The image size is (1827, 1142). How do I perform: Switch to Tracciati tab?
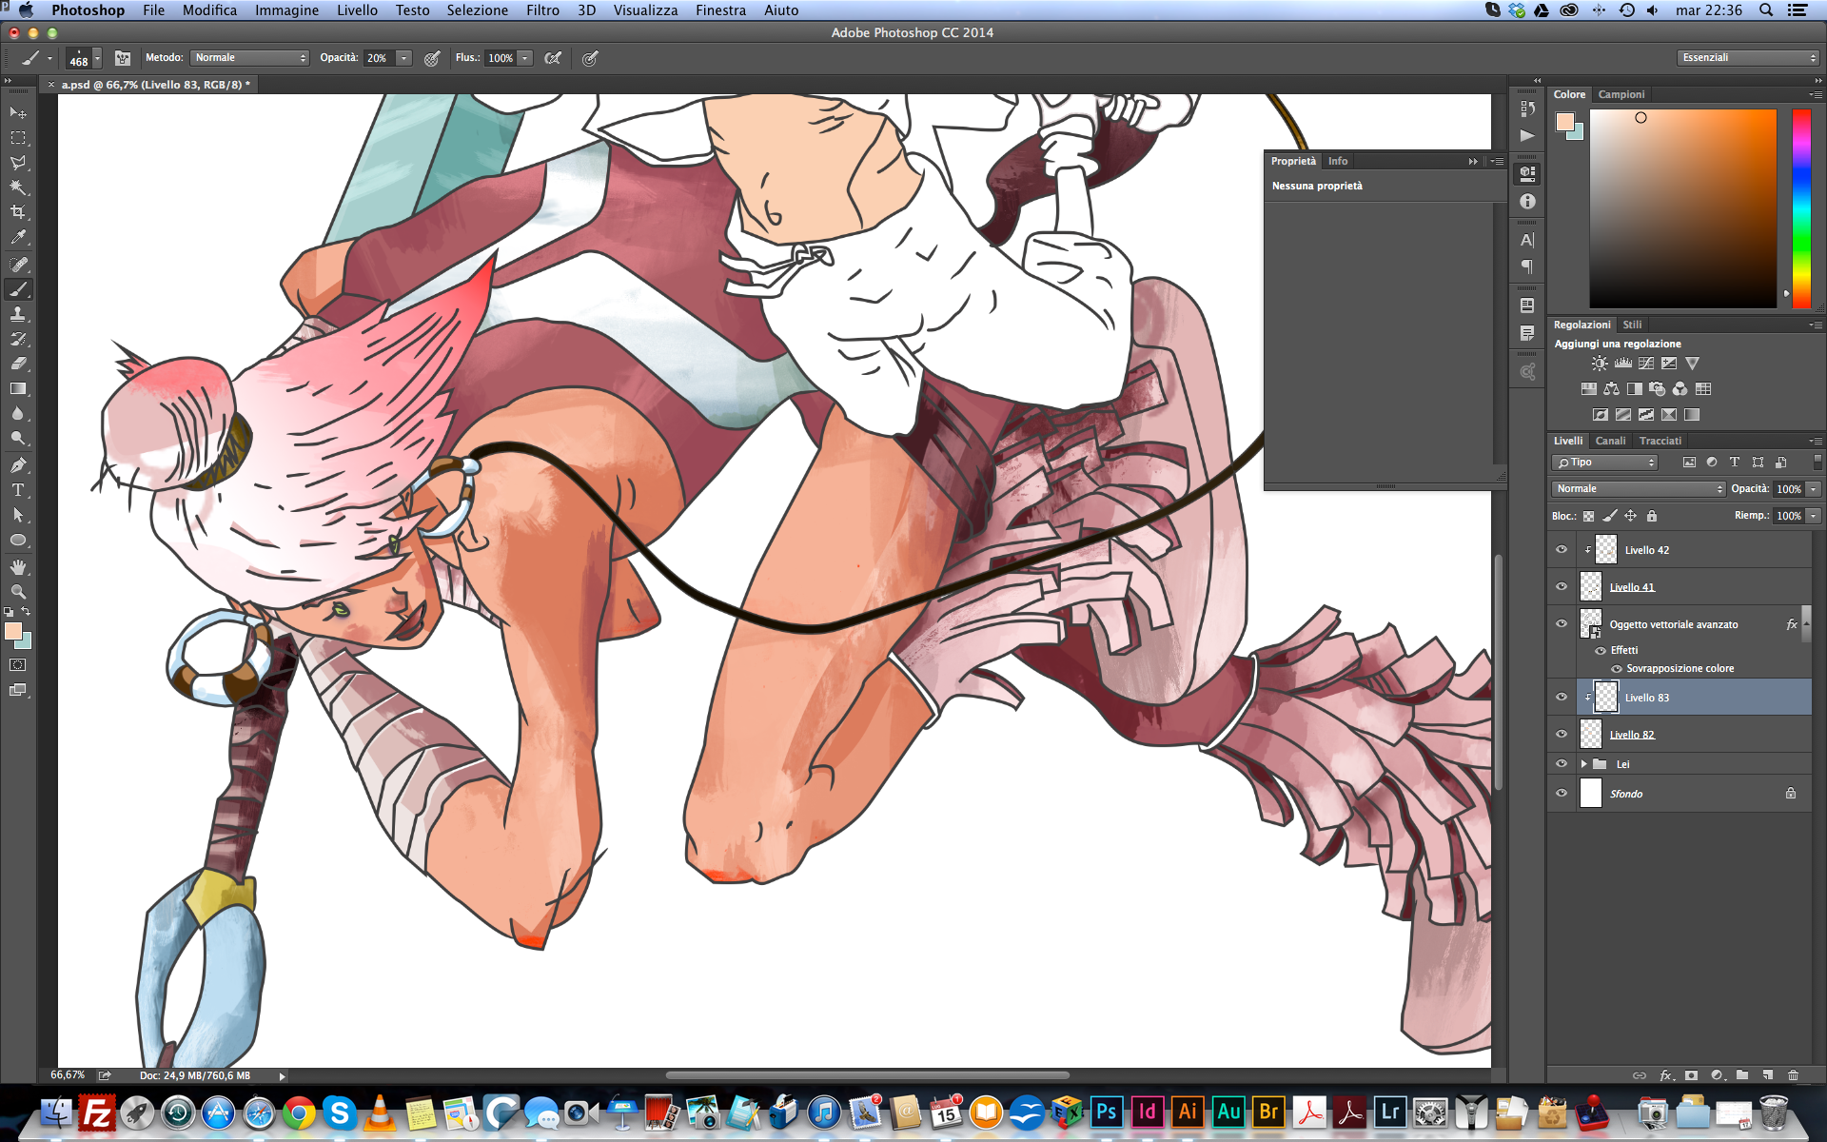(1660, 442)
